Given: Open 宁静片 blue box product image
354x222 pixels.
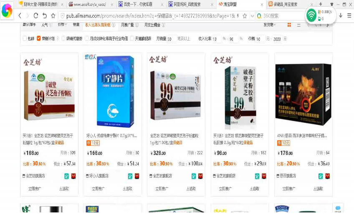Looking at the screenshot, I should point(113,91).
